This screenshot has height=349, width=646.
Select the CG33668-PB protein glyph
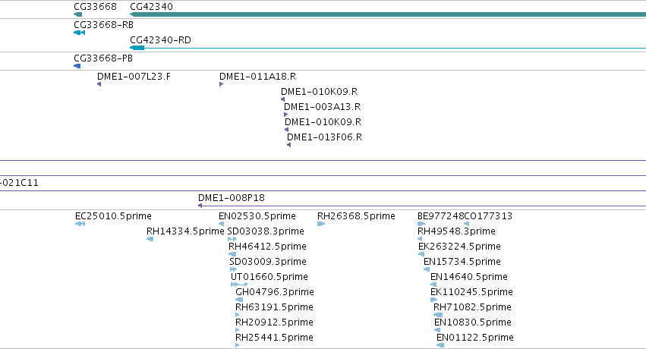click(77, 66)
